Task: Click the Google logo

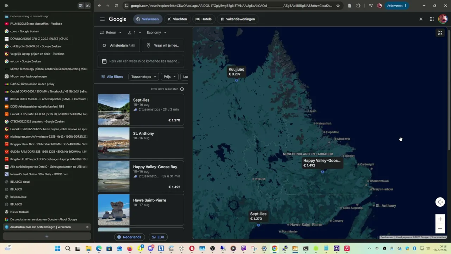Action: point(118,19)
